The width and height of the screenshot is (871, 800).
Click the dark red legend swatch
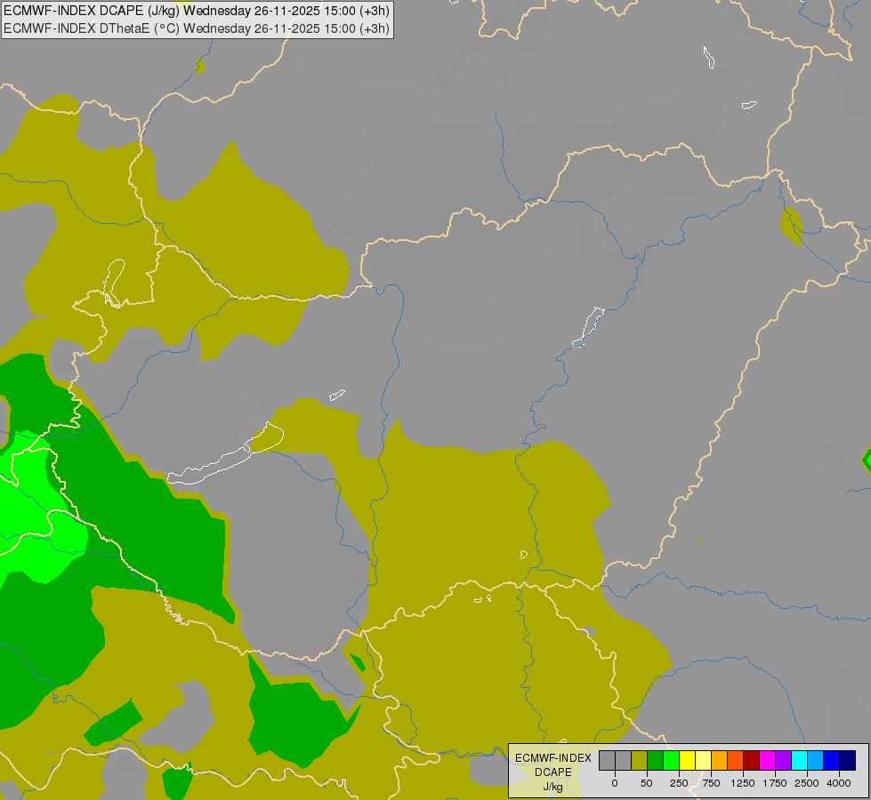coord(752,761)
